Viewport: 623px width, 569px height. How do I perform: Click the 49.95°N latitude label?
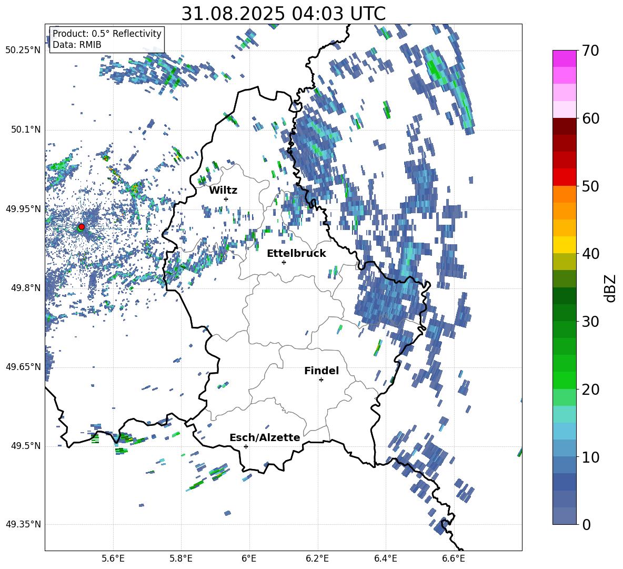[23, 209]
